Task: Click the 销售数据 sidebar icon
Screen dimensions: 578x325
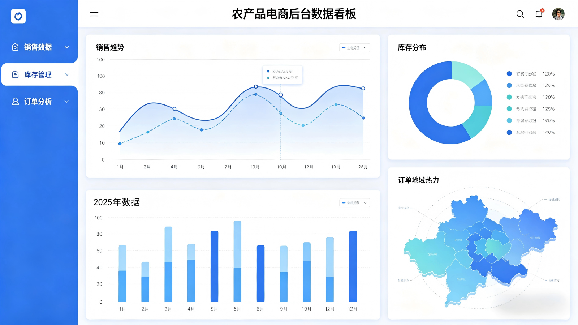Action: (15, 47)
